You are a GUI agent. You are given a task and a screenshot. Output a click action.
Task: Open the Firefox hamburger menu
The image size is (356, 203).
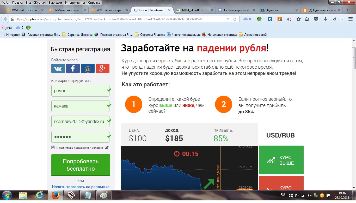pyautogui.click(x=351, y=19)
